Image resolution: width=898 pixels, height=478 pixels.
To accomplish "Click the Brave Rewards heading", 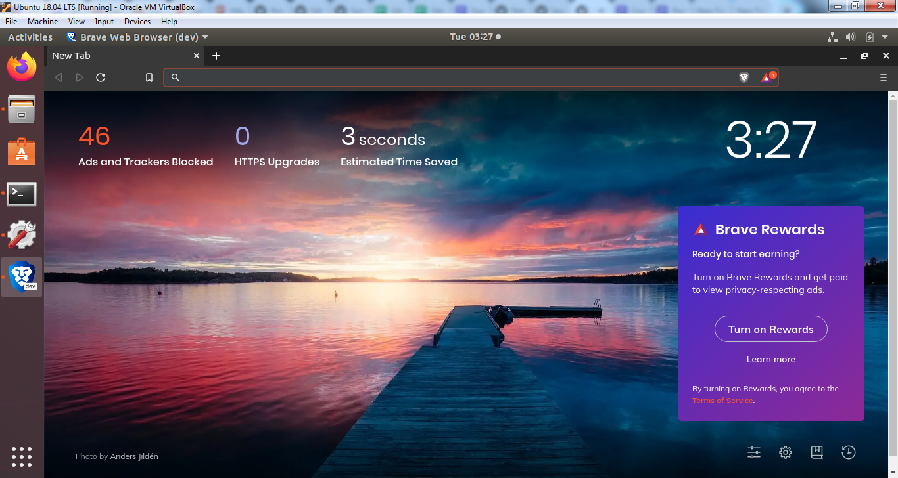I will click(770, 229).
